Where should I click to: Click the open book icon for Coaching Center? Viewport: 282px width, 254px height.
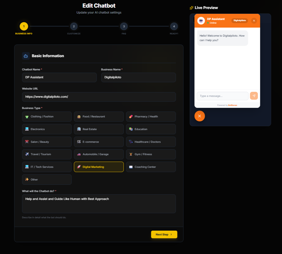[131, 167]
